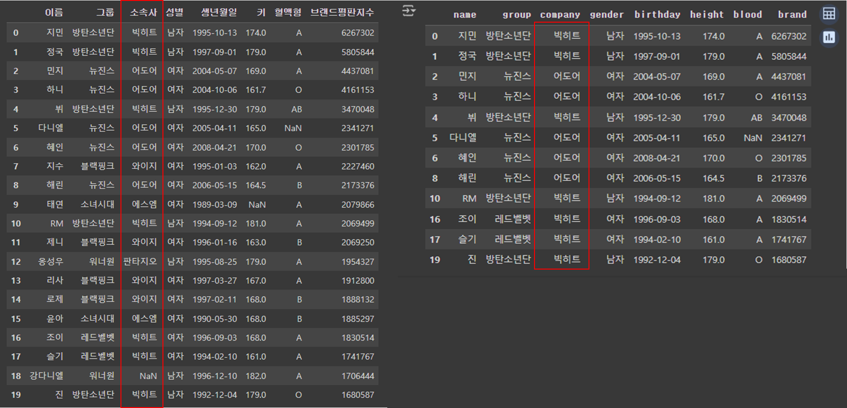Click row index 19 in English-header table
This screenshot has width=847, height=408.
click(x=435, y=260)
